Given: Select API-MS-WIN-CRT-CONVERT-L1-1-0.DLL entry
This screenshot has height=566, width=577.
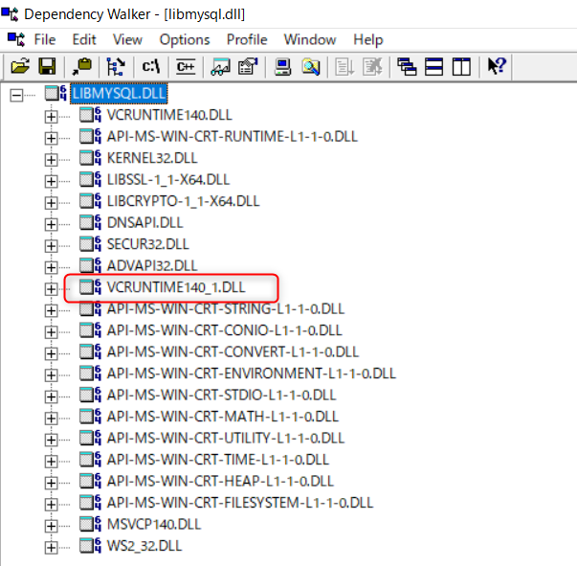Looking at the screenshot, I should (x=233, y=351).
